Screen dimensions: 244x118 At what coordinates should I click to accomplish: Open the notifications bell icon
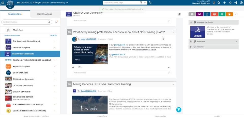219,3
